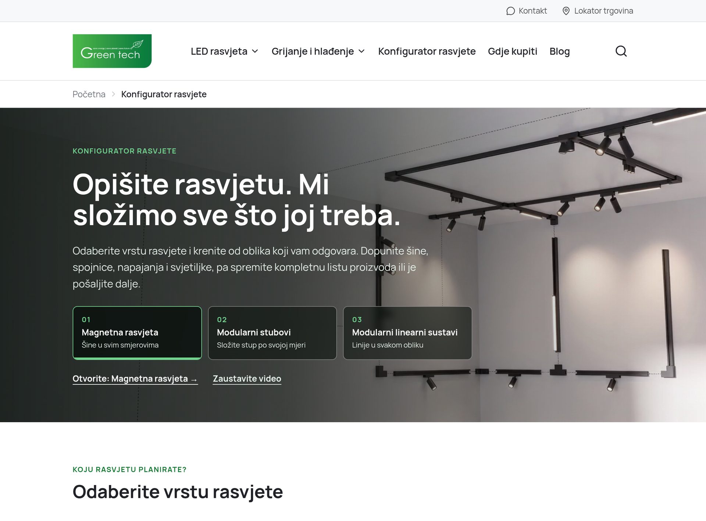Open the Lokator trgovina link

598,11
